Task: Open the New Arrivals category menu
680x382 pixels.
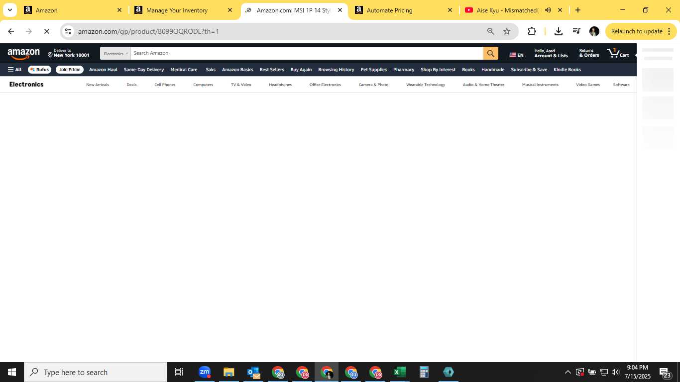Action: coord(98,85)
